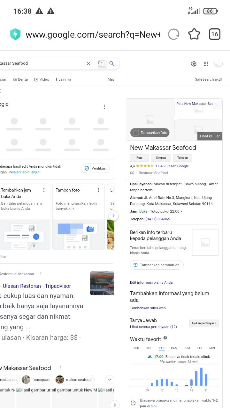The height and width of the screenshot is (408, 230).
Task: Select KAM day in Waktu favorit
Action: 174,348
